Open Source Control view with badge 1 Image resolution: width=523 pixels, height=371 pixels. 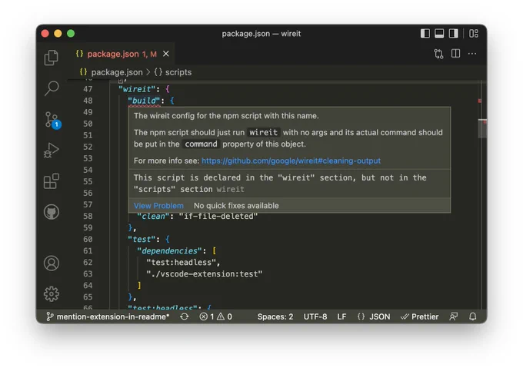[x=52, y=120]
